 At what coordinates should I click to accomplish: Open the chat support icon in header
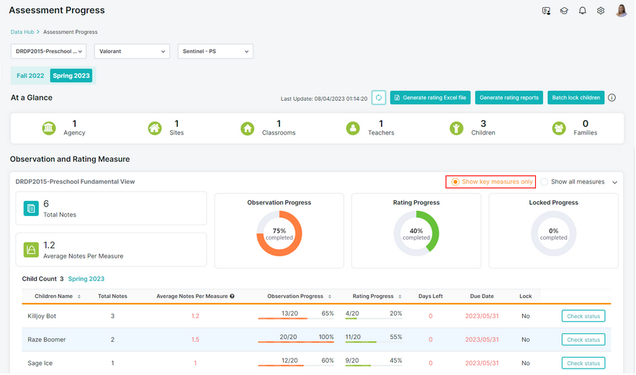[x=546, y=11]
